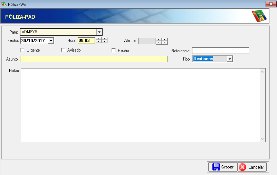This screenshot has height=175, width=277.
Task: Click the Grabar button text
Action: pos(227,167)
